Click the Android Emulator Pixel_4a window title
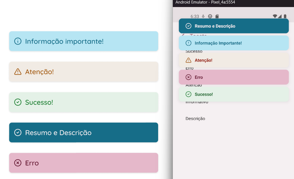294x179 pixels. (205, 2)
